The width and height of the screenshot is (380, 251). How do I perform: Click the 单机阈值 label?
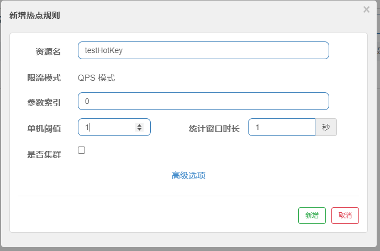click(44, 128)
